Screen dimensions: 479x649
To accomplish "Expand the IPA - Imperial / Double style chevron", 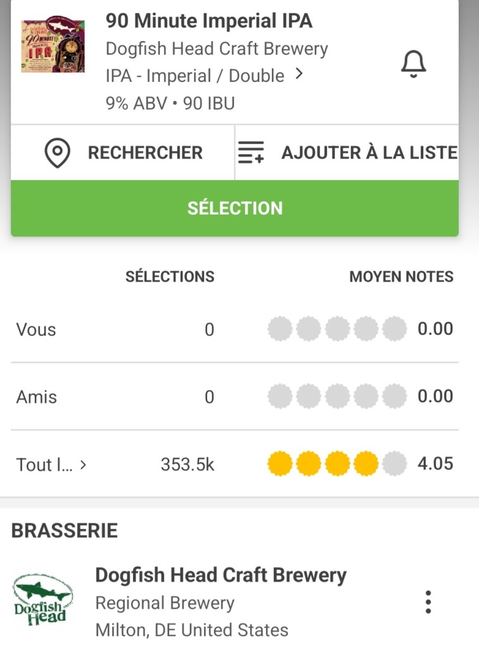I will (300, 75).
